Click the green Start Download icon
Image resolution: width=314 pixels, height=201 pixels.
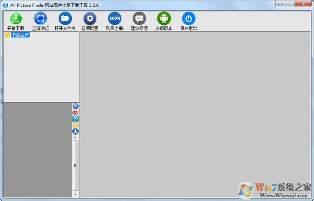click(16, 18)
